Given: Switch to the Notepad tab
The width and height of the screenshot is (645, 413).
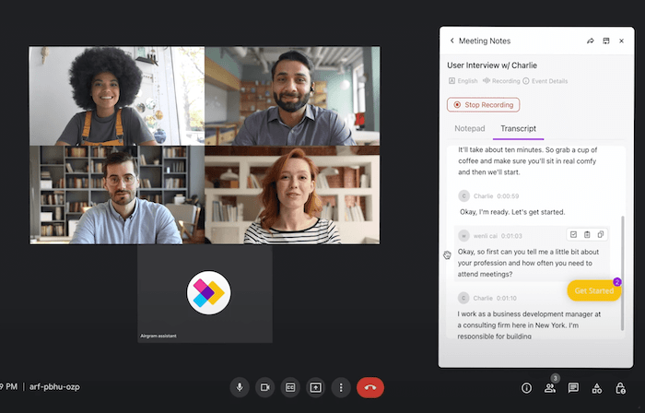Looking at the screenshot, I should click(469, 128).
